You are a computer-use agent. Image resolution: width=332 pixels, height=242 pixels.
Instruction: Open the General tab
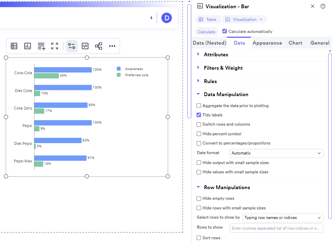[320, 43]
